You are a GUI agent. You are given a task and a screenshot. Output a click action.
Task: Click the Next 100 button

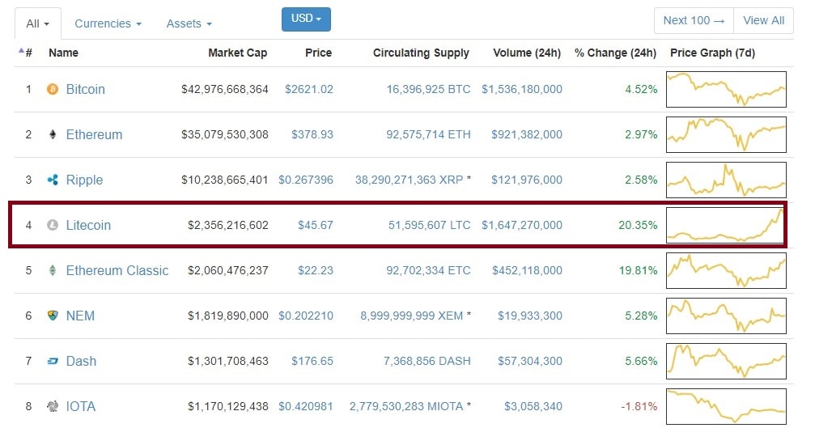694,20
